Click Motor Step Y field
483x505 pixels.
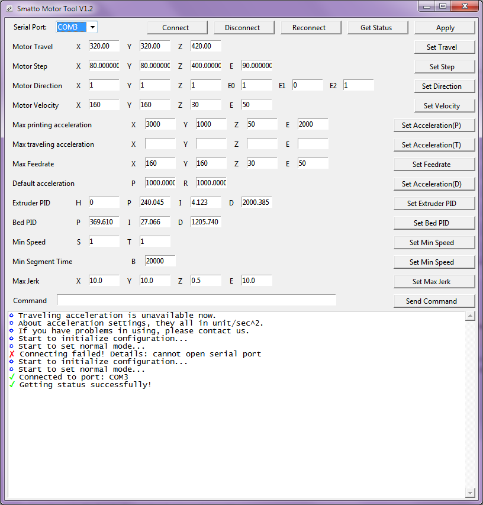tap(155, 66)
